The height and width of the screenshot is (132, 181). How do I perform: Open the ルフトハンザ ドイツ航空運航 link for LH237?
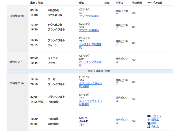click(90, 85)
